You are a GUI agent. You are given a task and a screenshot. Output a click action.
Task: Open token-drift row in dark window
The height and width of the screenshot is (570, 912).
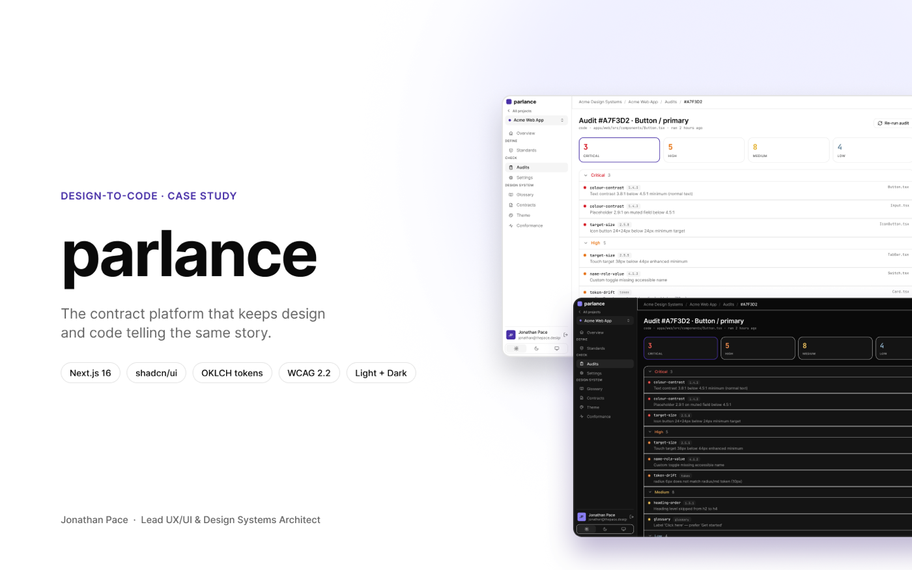778,478
